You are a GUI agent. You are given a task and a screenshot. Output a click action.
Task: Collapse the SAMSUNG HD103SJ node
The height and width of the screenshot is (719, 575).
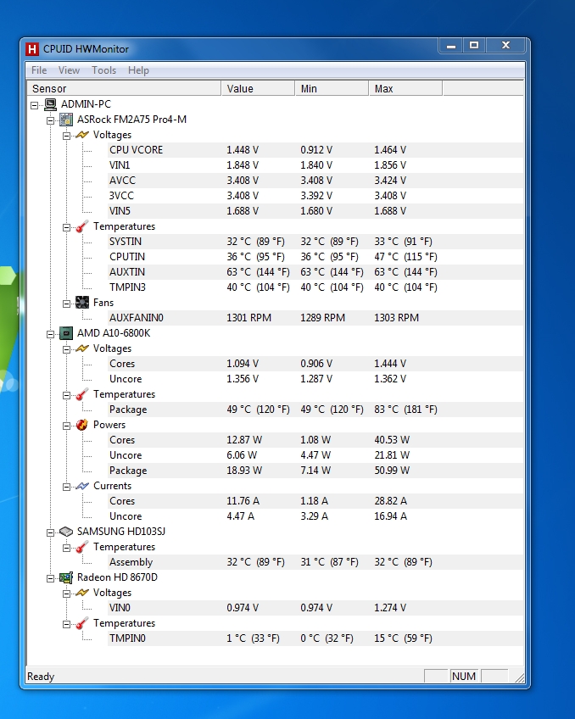(x=50, y=532)
